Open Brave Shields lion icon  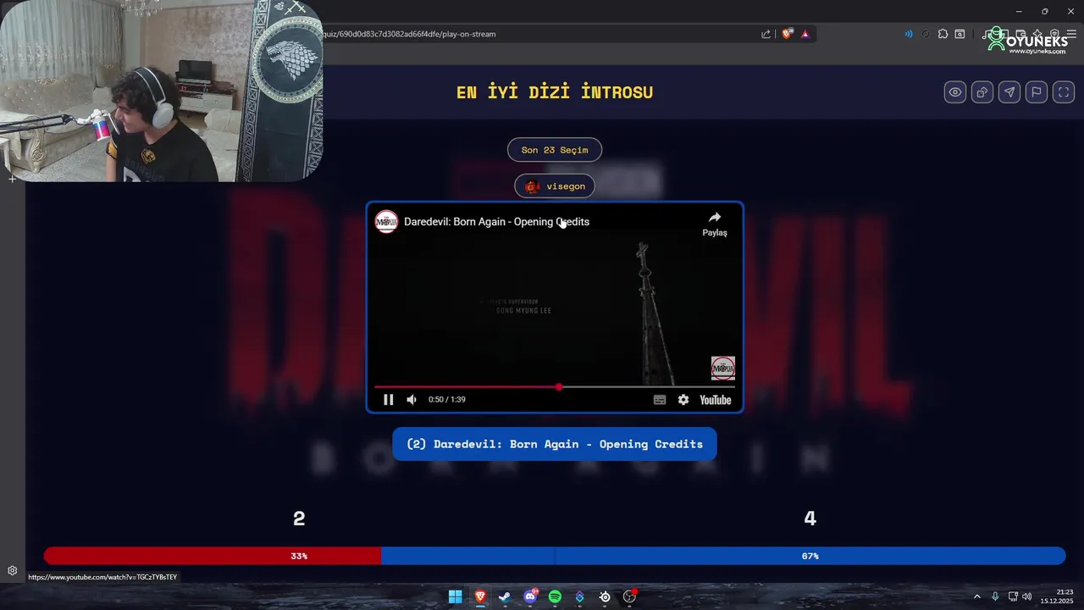click(x=787, y=34)
